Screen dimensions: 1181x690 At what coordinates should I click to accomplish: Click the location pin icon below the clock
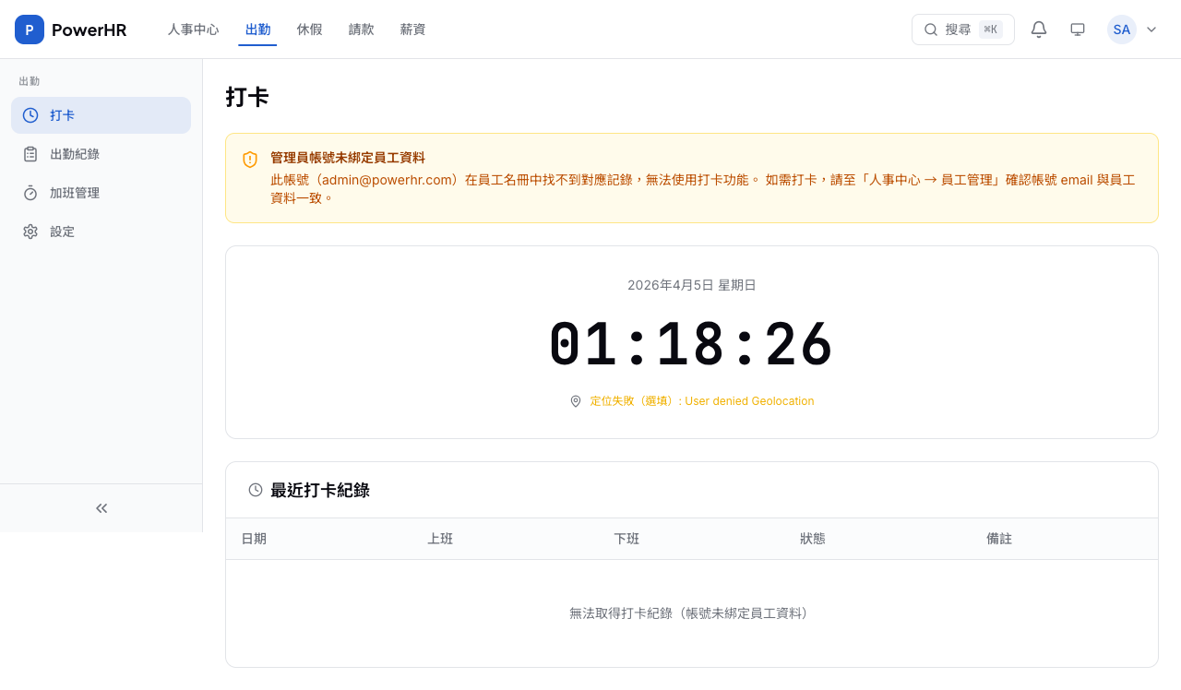575,400
